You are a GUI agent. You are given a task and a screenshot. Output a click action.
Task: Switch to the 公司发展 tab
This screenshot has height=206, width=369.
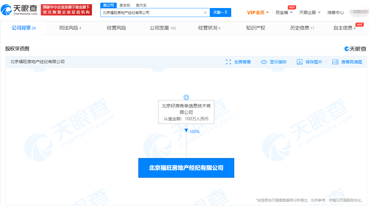point(163,28)
